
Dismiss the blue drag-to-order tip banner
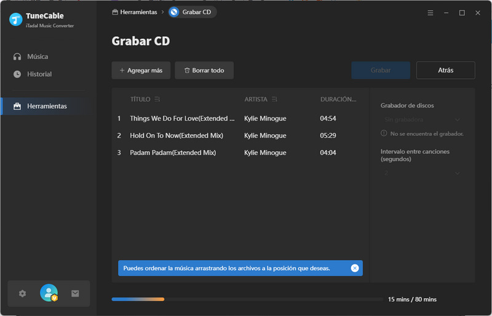click(355, 268)
